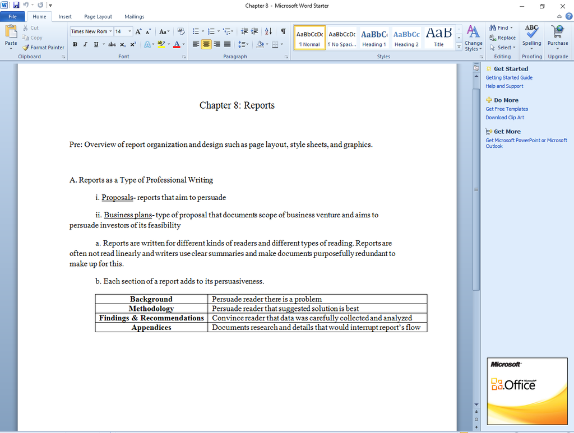Click the Text Highlight Color button
The height and width of the screenshot is (433, 574).
(x=161, y=44)
